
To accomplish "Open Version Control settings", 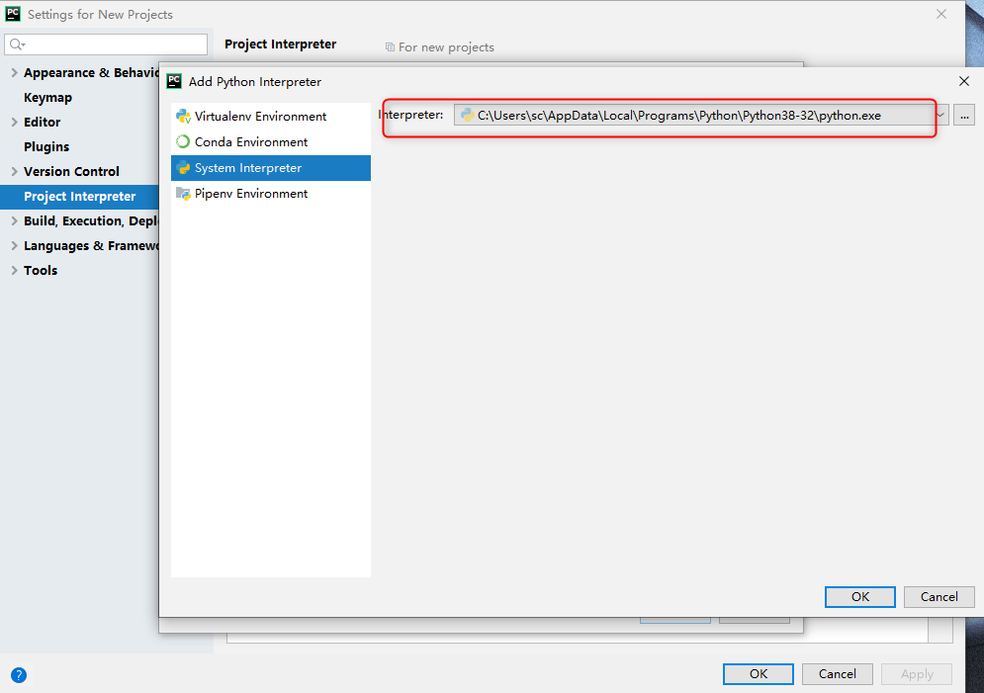I will point(71,171).
